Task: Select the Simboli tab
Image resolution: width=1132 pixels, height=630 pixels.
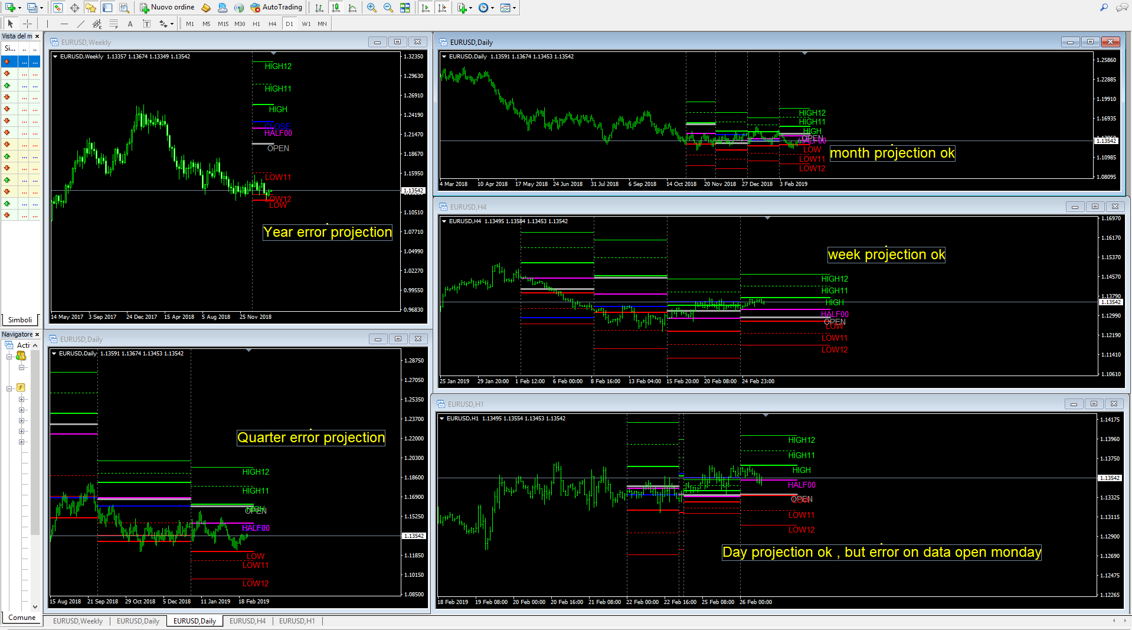Action: 20,320
